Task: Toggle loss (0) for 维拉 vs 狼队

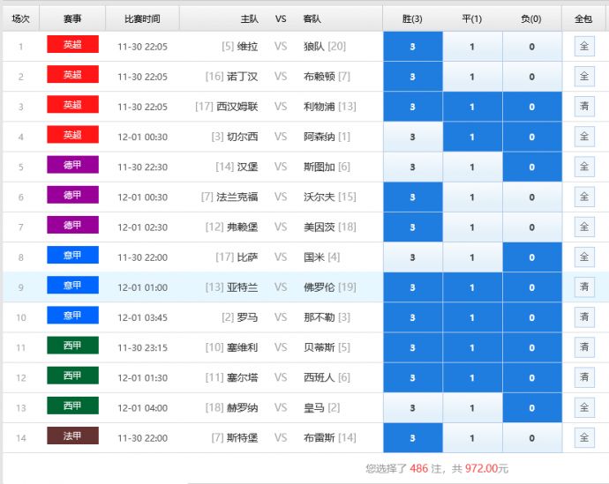Action: coord(531,47)
